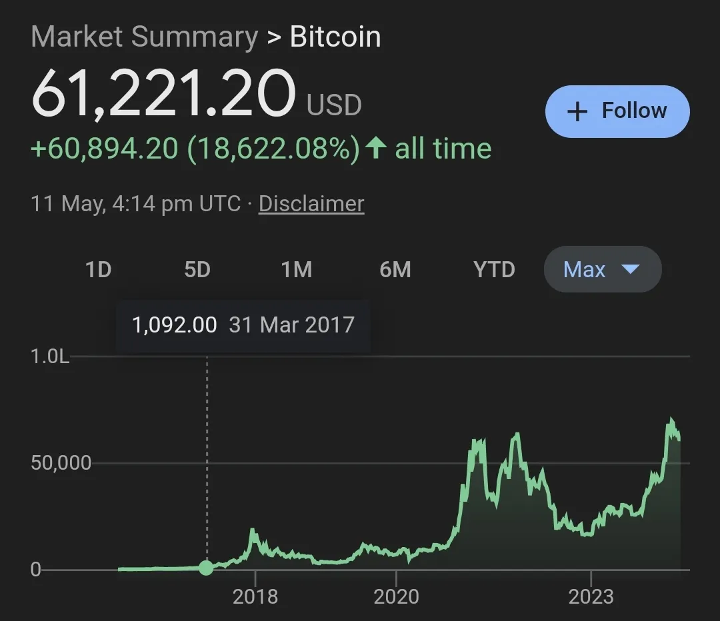The image size is (720, 621).
Task: Follow Bitcoin with the Follow button
Action: coord(617,111)
